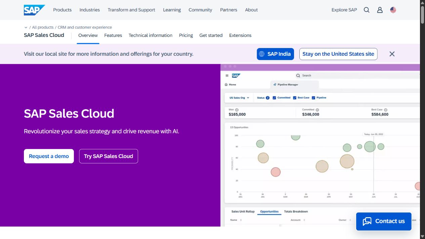The width and height of the screenshot is (425, 239).
Task: Open the About menu
Action: pos(251,10)
